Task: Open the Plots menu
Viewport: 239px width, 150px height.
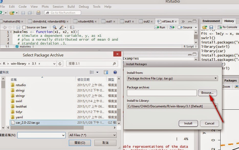Action: [45, 7]
